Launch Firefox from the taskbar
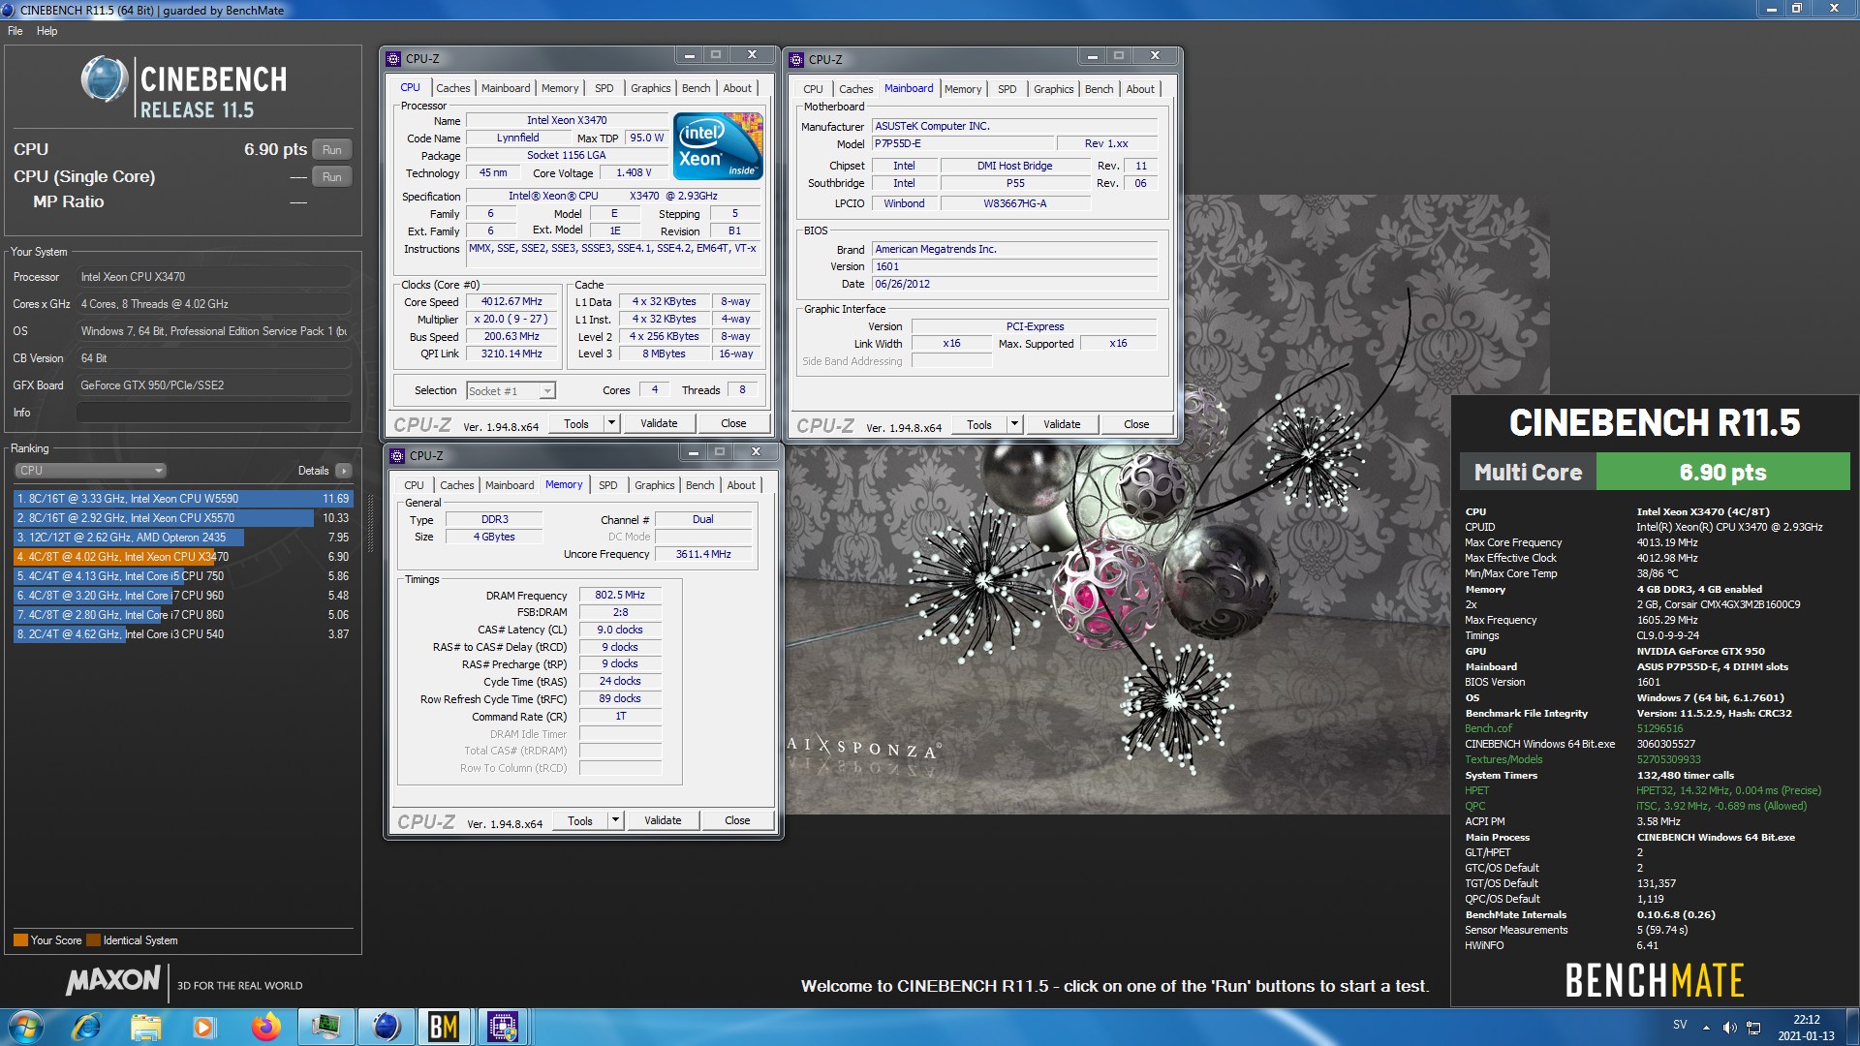This screenshot has height=1046, width=1860. 264,1027
